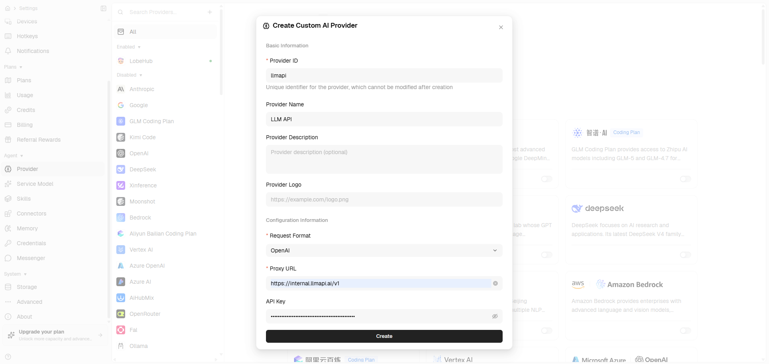
Task: Clear the Proxy URL field contents
Action: tap(495, 283)
